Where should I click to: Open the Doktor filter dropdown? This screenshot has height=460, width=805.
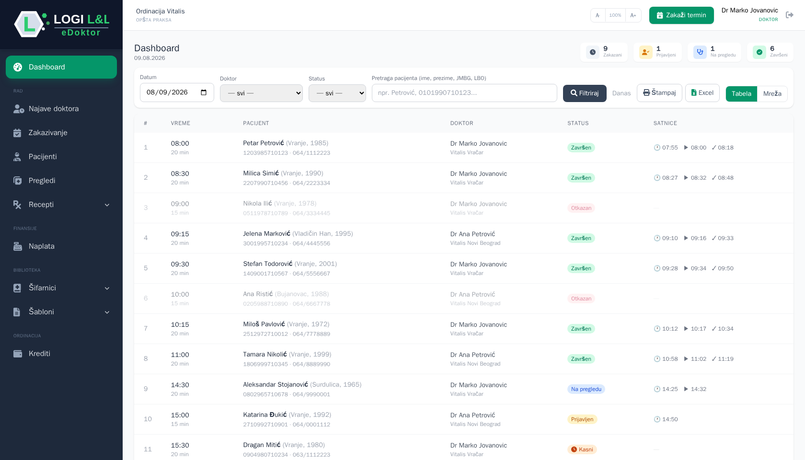pyautogui.click(x=261, y=93)
